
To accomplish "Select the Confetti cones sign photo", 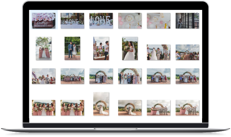I will pyautogui.click(x=44, y=20).
